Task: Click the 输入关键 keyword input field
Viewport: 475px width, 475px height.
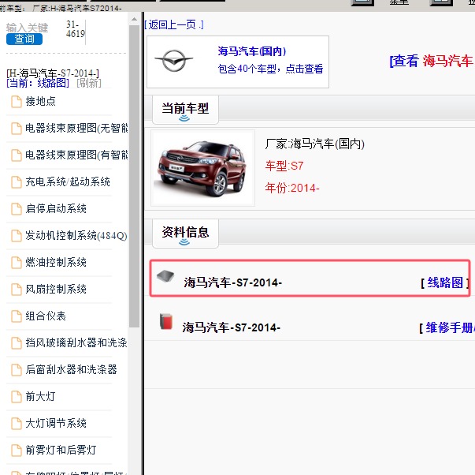Action: 28,28
